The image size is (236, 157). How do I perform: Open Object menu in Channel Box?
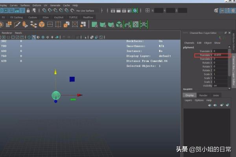pos(208,43)
